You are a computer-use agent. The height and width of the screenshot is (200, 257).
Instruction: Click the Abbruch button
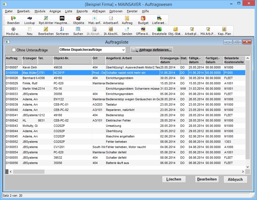tap(235, 179)
